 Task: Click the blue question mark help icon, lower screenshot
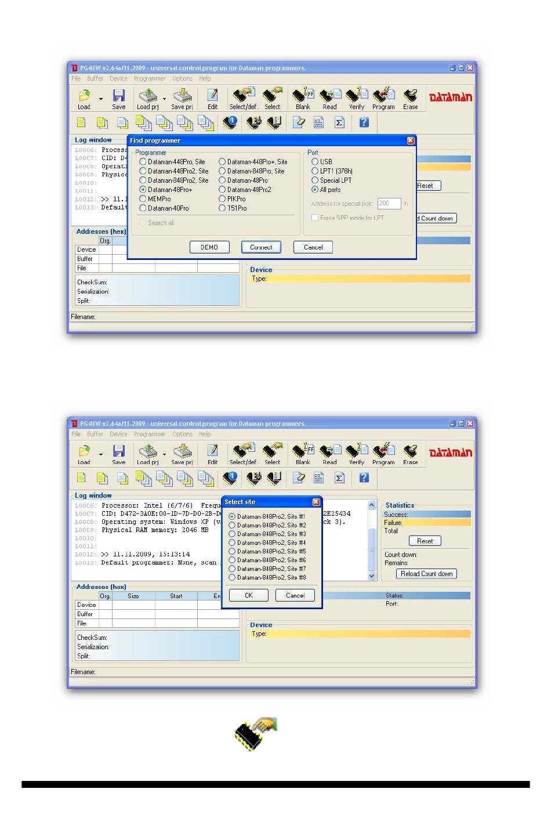364,478
